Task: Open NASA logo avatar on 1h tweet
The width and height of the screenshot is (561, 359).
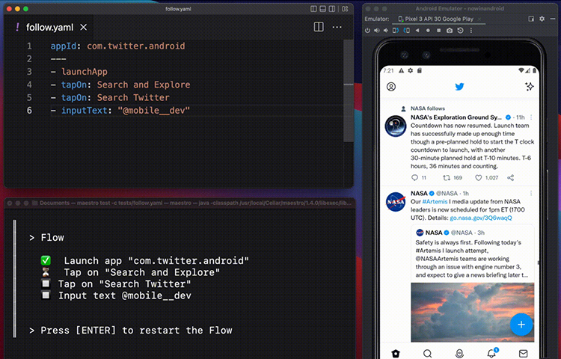Action: point(396,202)
